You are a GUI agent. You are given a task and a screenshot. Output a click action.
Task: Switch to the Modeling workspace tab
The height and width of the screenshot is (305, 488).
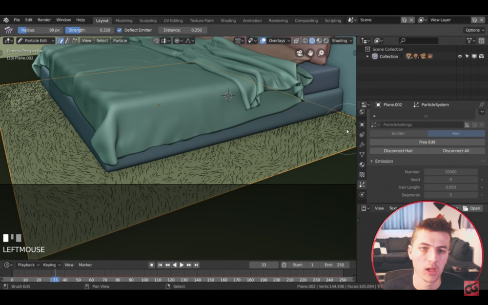(124, 20)
